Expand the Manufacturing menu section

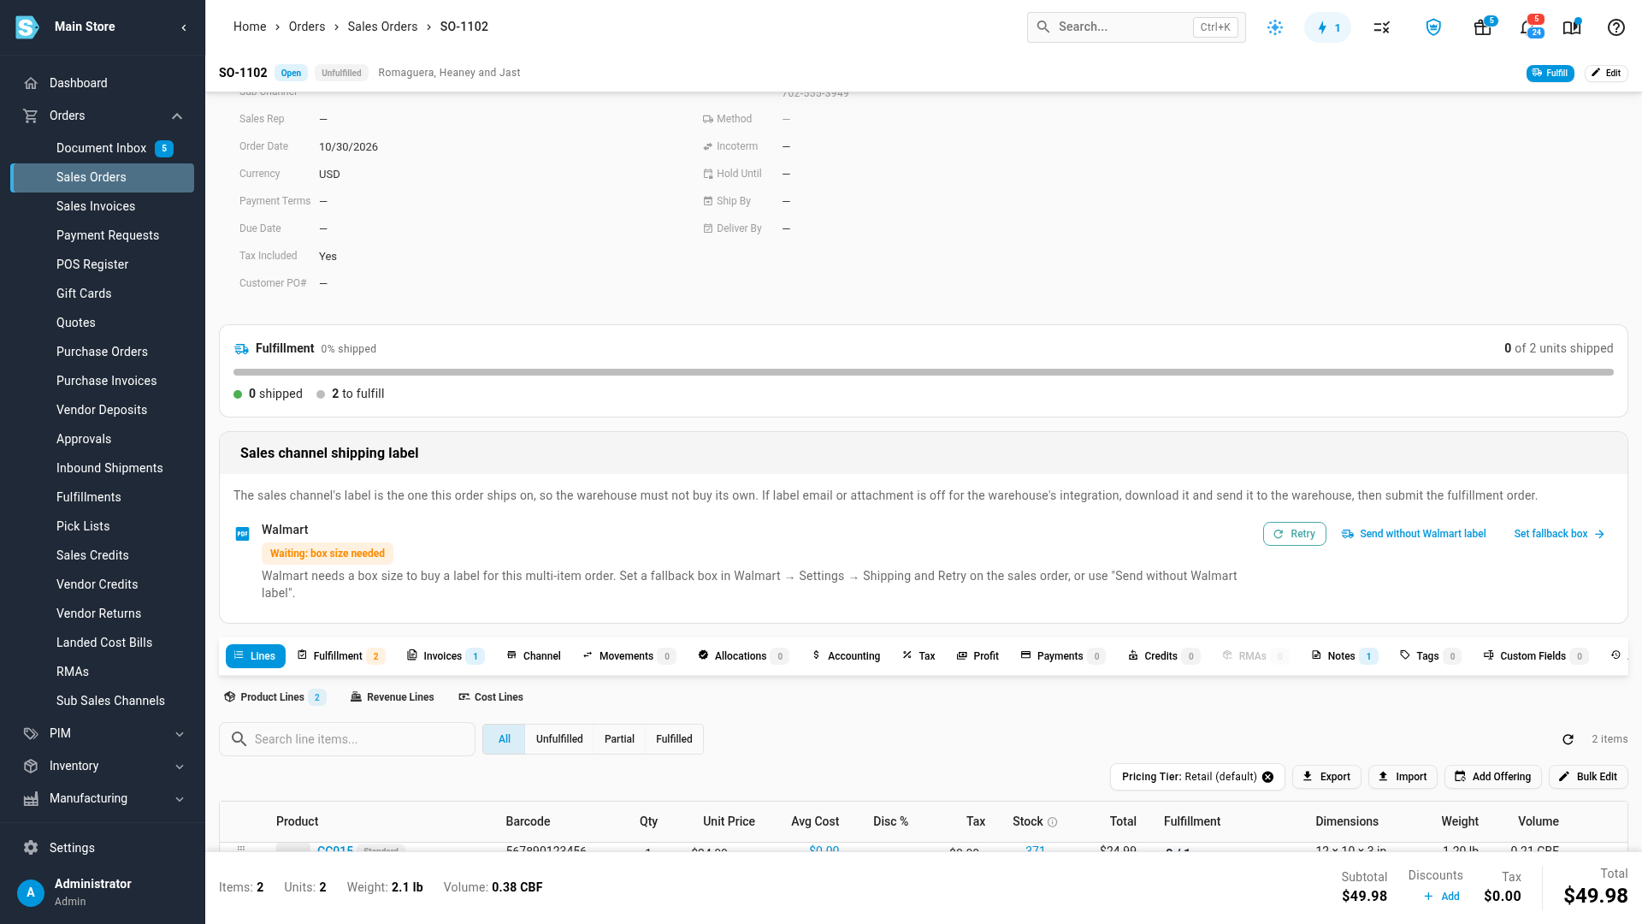click(180, 799)
